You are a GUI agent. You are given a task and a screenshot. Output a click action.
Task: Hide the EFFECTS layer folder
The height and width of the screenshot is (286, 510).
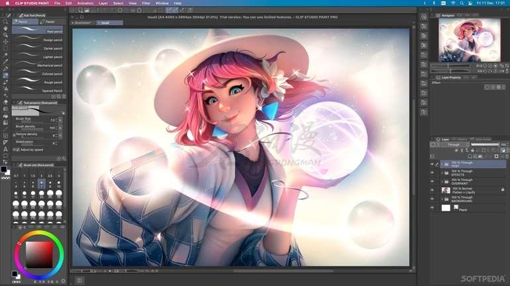click(432, 172)
